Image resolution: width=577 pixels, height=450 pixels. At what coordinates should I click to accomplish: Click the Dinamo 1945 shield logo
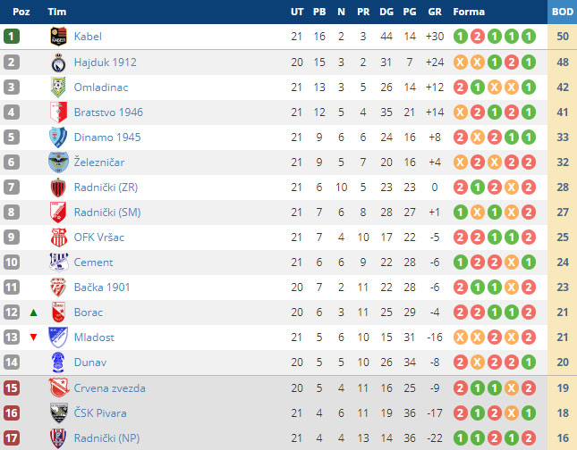click(59, 137)
